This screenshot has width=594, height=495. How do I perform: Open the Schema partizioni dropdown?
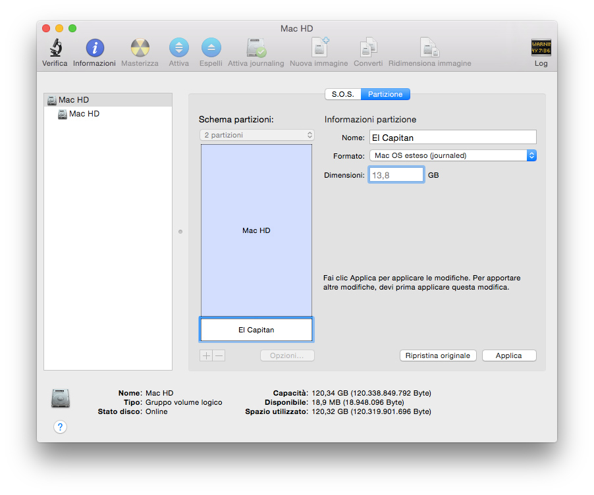coord(257,135)
